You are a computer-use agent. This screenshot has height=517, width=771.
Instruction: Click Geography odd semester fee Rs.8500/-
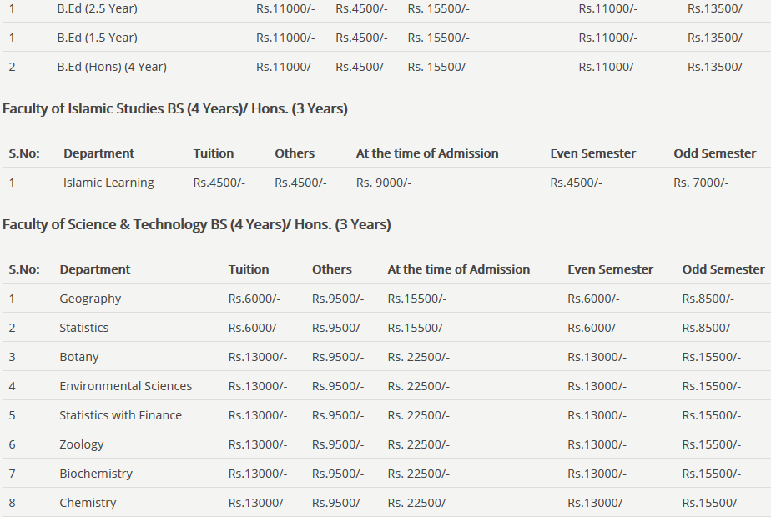point(708,299)
